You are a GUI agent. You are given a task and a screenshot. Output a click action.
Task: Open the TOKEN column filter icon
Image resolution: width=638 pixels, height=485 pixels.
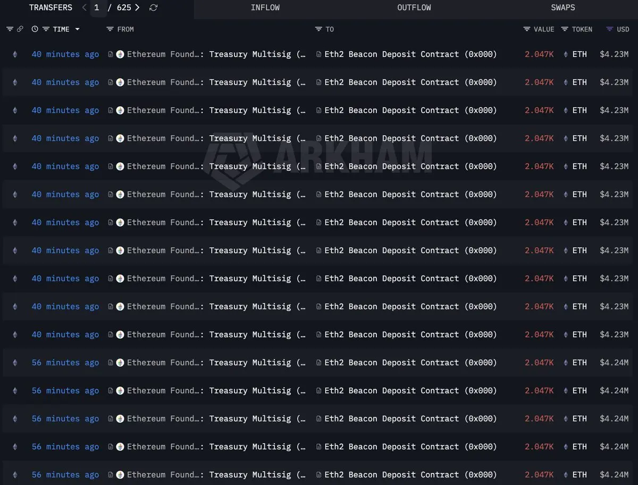click(x=565, y=29)
